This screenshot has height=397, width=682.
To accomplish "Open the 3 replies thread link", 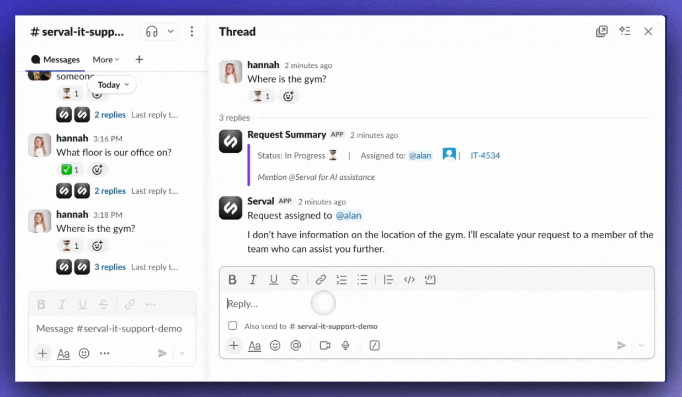I will click(110, 267).
